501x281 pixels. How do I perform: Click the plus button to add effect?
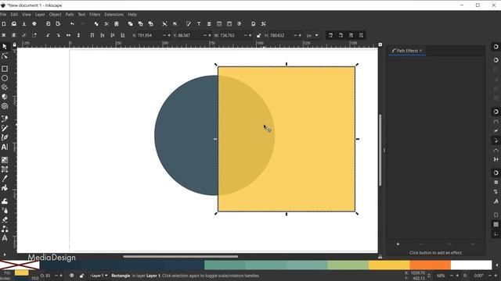click(x=398, y=244)
